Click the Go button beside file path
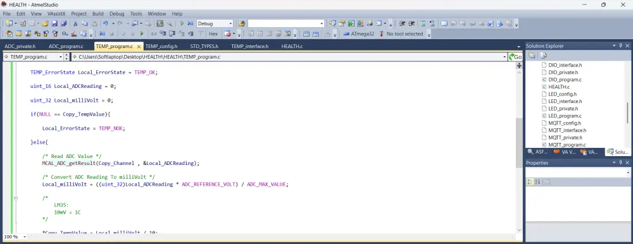The image size is (633, 244). [x=515, y=57]
